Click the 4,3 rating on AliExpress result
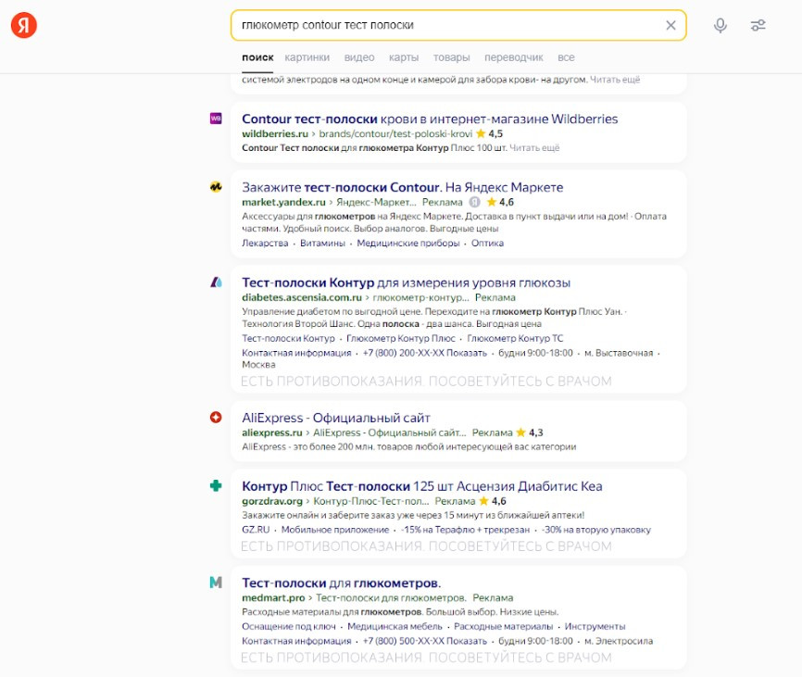Screen dimensions: 802x677 pos(530,433)
